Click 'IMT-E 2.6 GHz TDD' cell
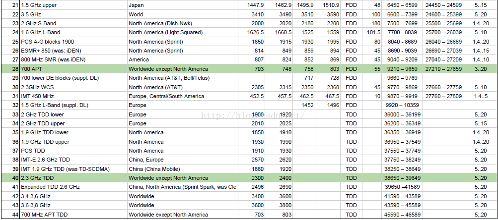Image resolution: width=498 pixels, height=220 pixels. [73, 160]
